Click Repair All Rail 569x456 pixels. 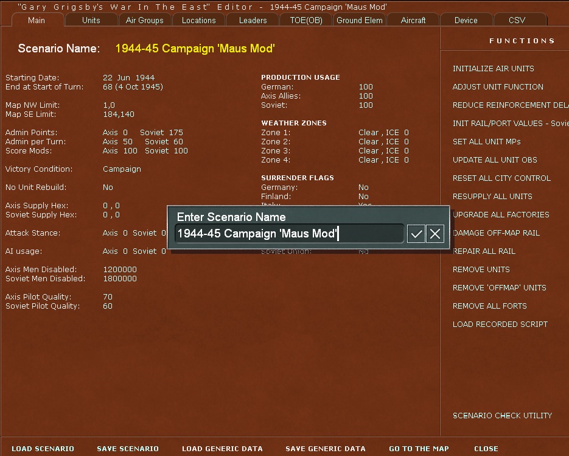tap(484, 251)
